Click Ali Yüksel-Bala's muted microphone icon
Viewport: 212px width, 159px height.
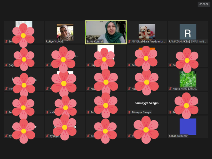129,41
